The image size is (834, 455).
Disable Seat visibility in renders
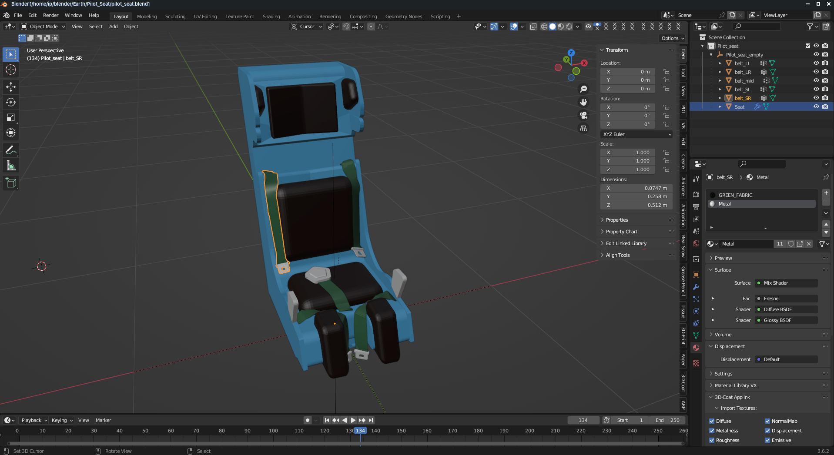pyautogui.click(x=824, y=106)
